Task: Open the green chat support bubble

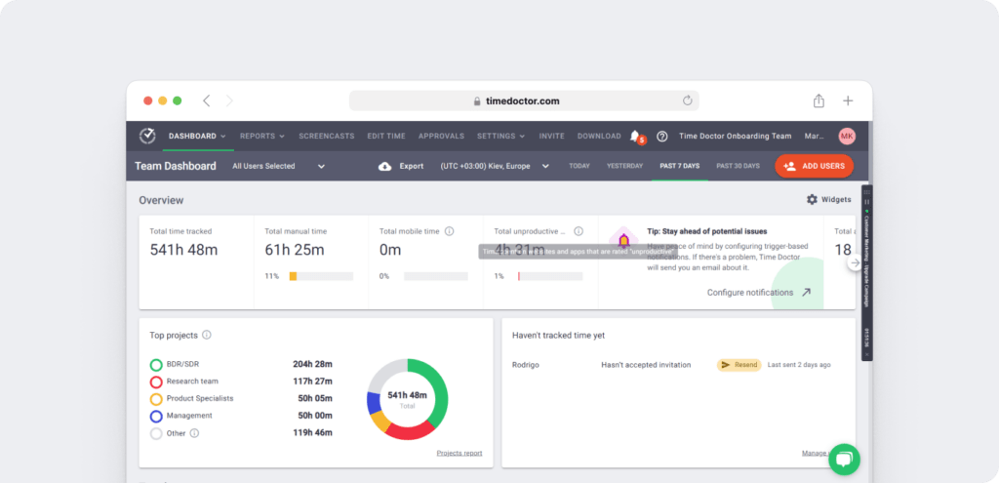Action: coord(844,458)
